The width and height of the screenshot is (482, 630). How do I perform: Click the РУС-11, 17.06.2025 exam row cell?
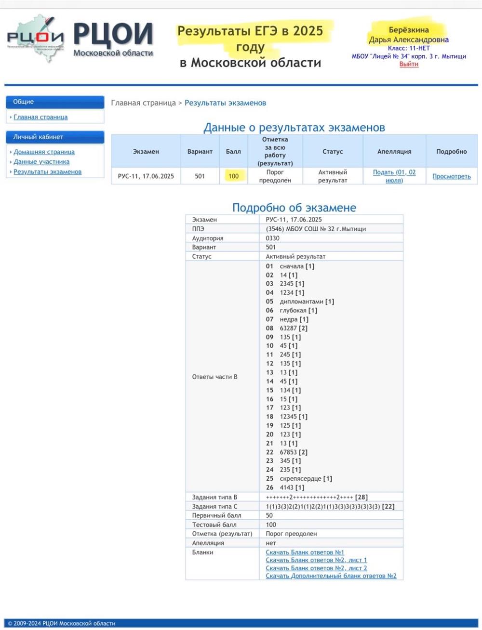coord(146,176)
